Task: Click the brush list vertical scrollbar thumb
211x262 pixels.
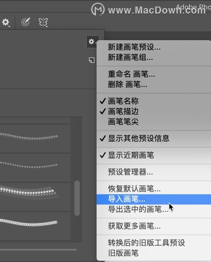Action: (x=77, y=198)
